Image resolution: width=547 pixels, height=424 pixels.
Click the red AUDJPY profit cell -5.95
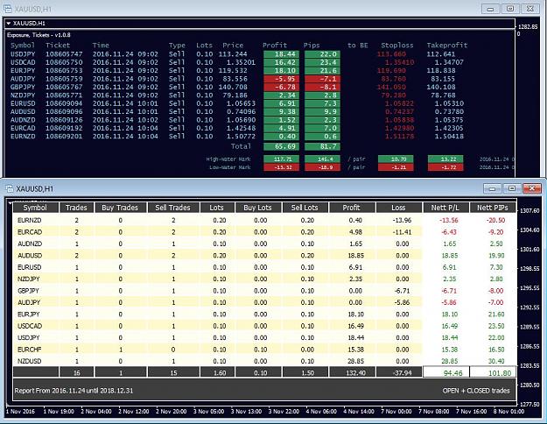pos(281,79)
